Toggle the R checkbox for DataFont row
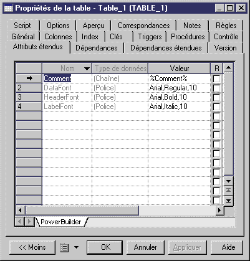Viewport: 250px width, 261px height. click(x=216, y=88)
